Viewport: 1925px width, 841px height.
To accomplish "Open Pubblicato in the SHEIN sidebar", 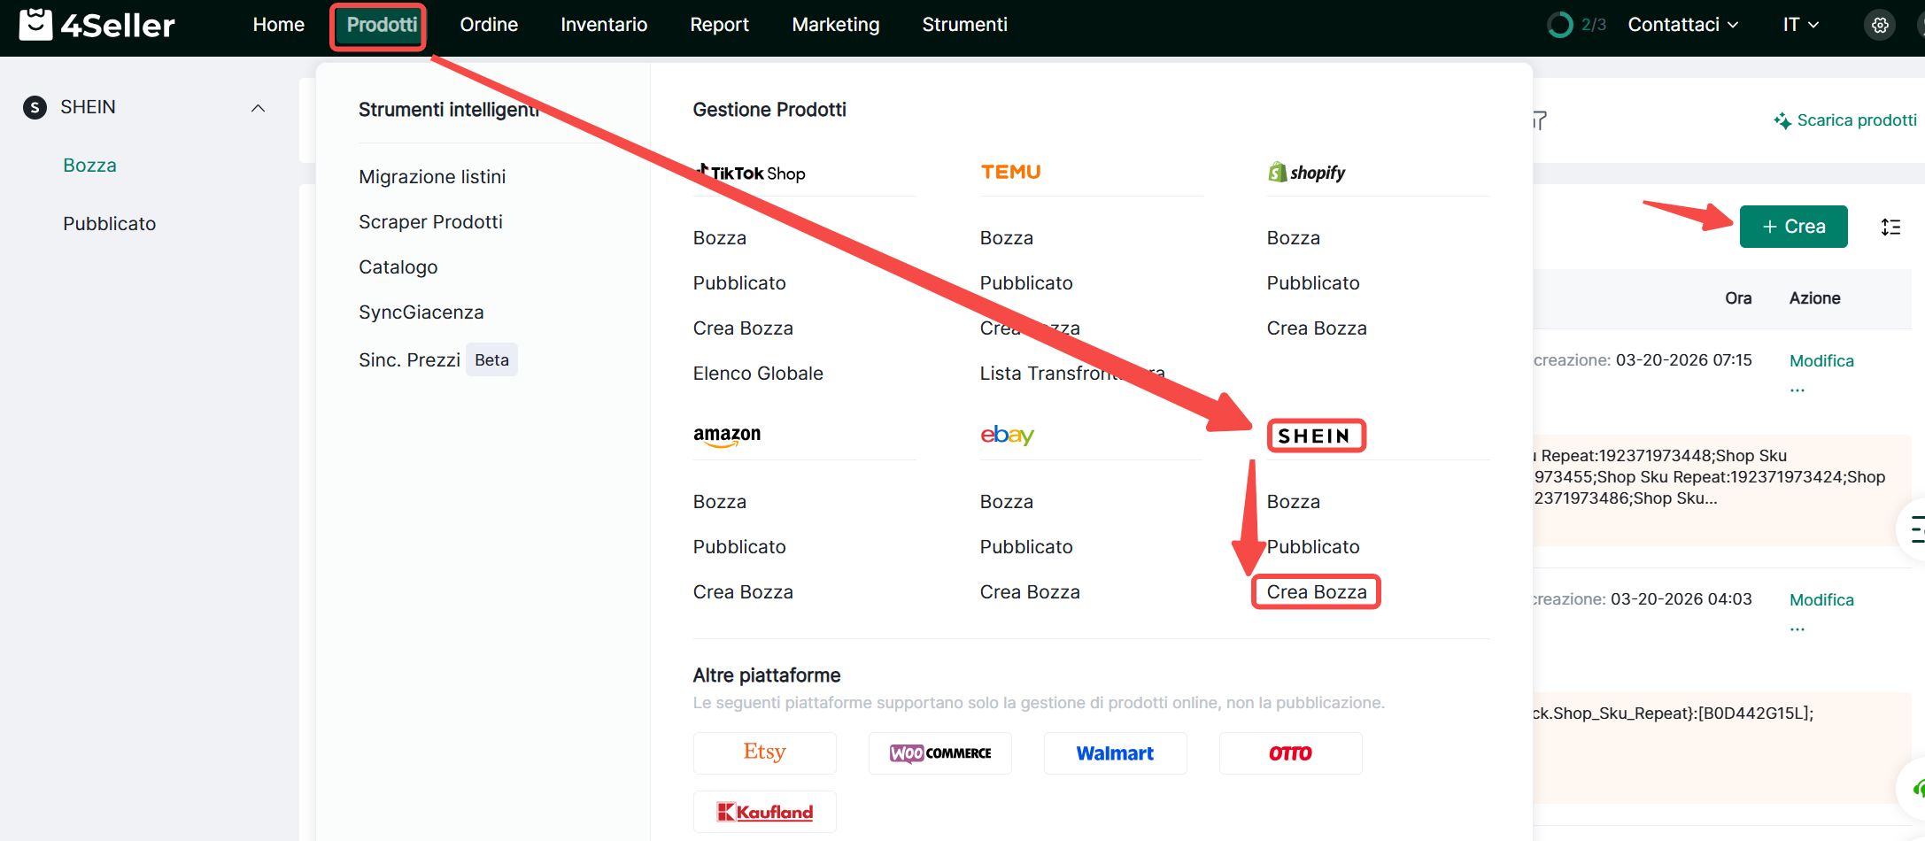I will point(109,224).
